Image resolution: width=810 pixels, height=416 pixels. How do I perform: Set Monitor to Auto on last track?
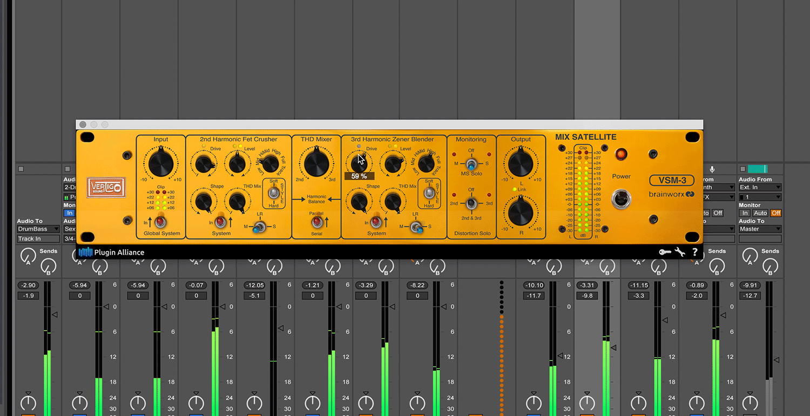point(760,213)
